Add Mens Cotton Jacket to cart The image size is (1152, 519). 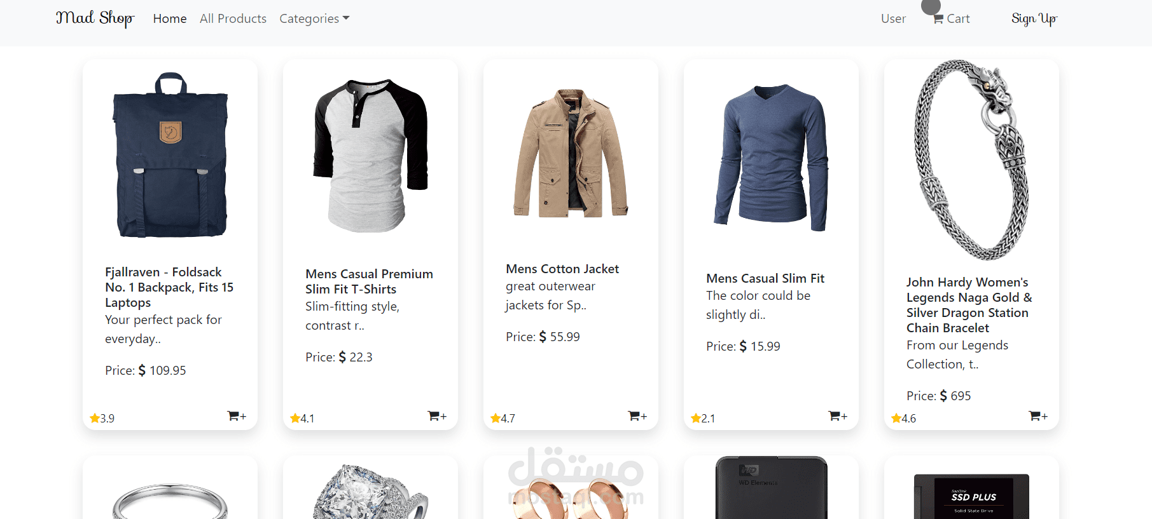click(x=637, y=416)
